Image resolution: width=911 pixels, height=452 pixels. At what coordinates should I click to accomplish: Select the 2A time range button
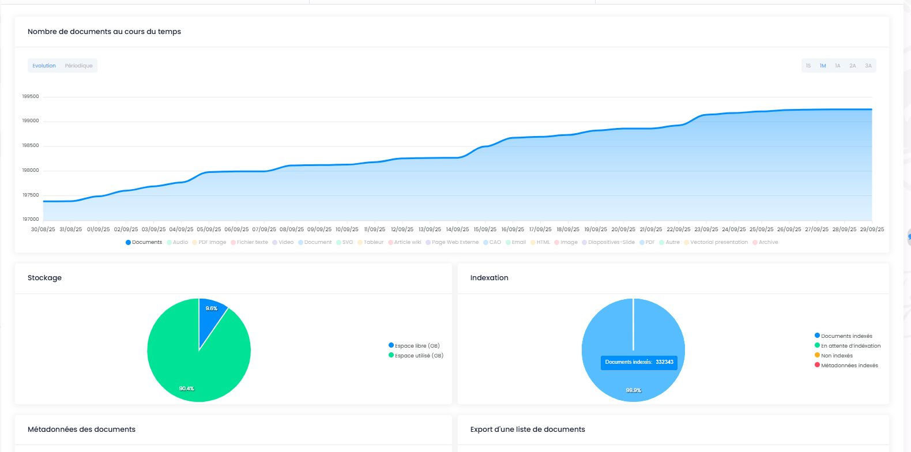(853, 66)
